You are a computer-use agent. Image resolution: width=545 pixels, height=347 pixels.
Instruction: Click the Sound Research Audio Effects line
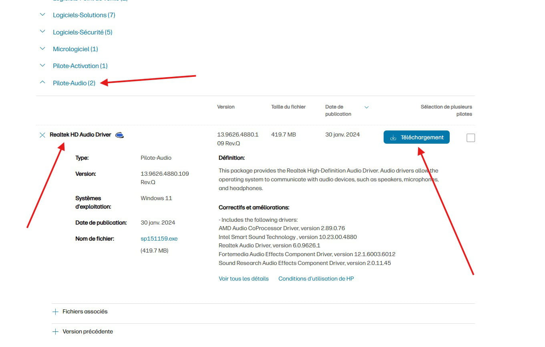[305, 263]
